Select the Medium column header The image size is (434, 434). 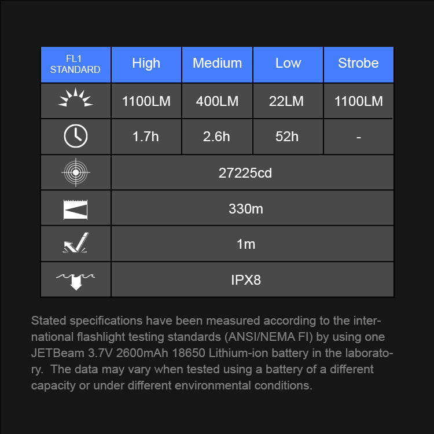tap(217, 64)
